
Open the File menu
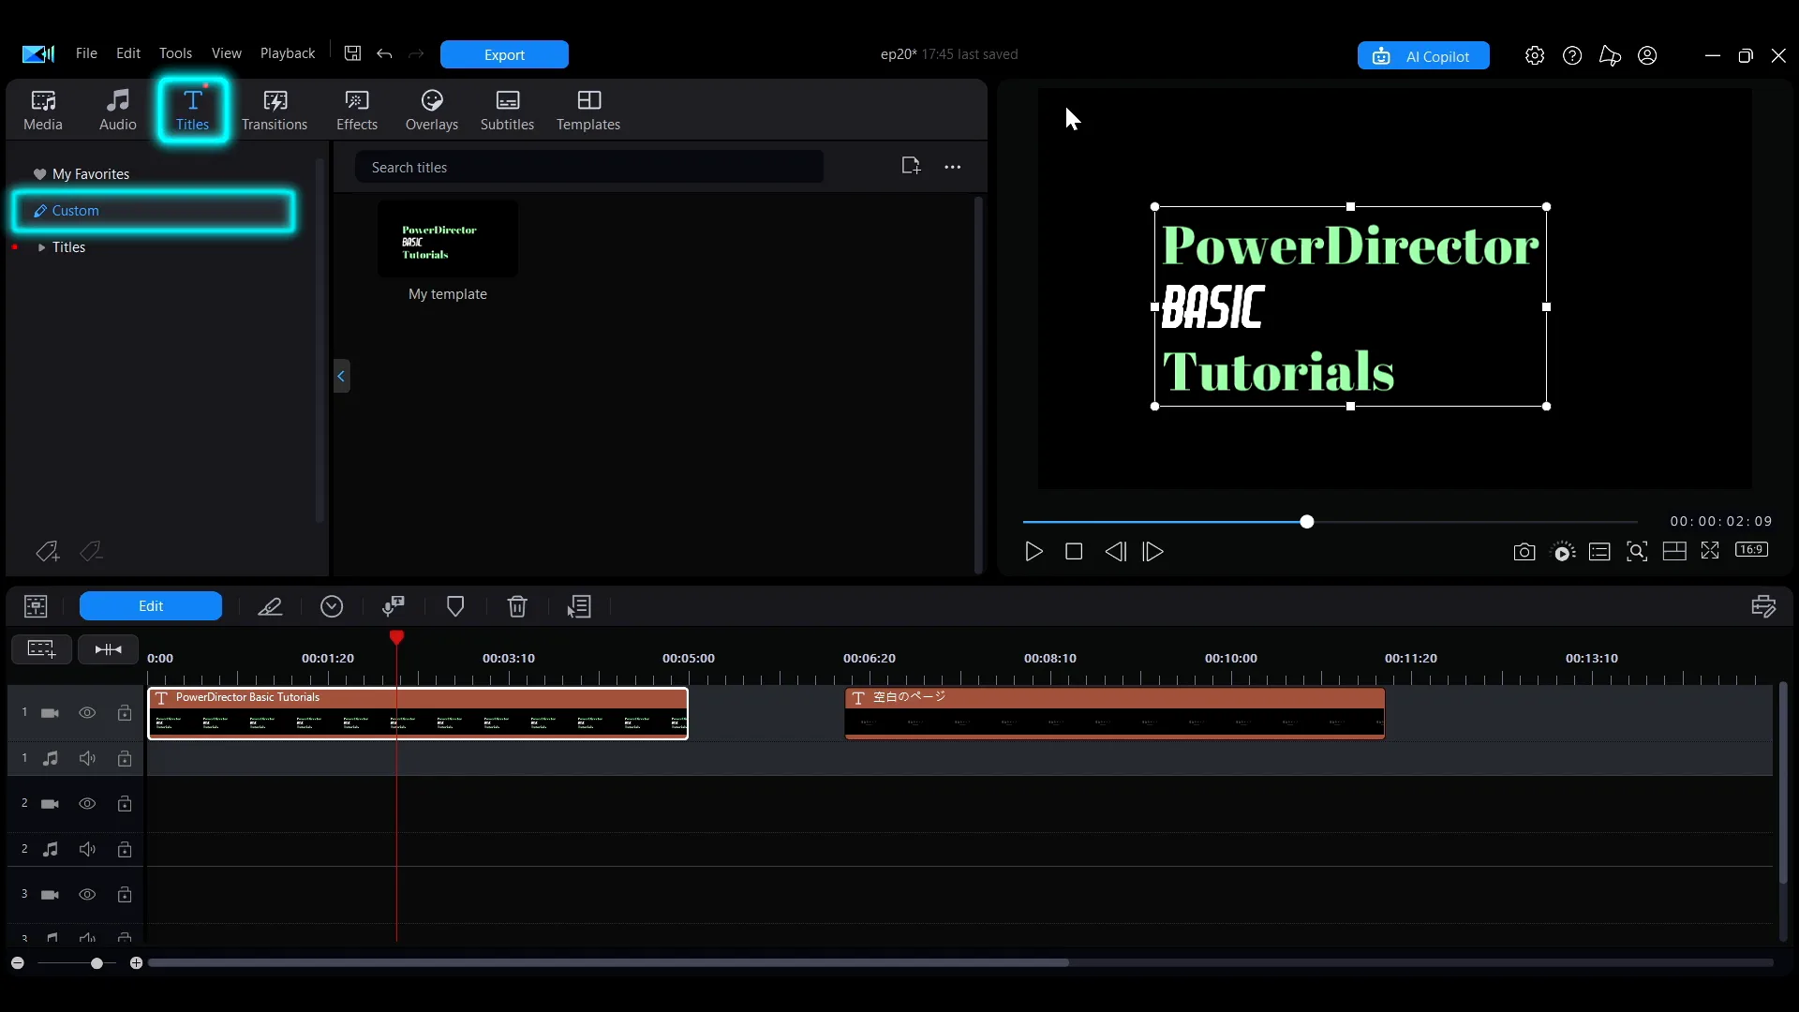coord(86,53)
